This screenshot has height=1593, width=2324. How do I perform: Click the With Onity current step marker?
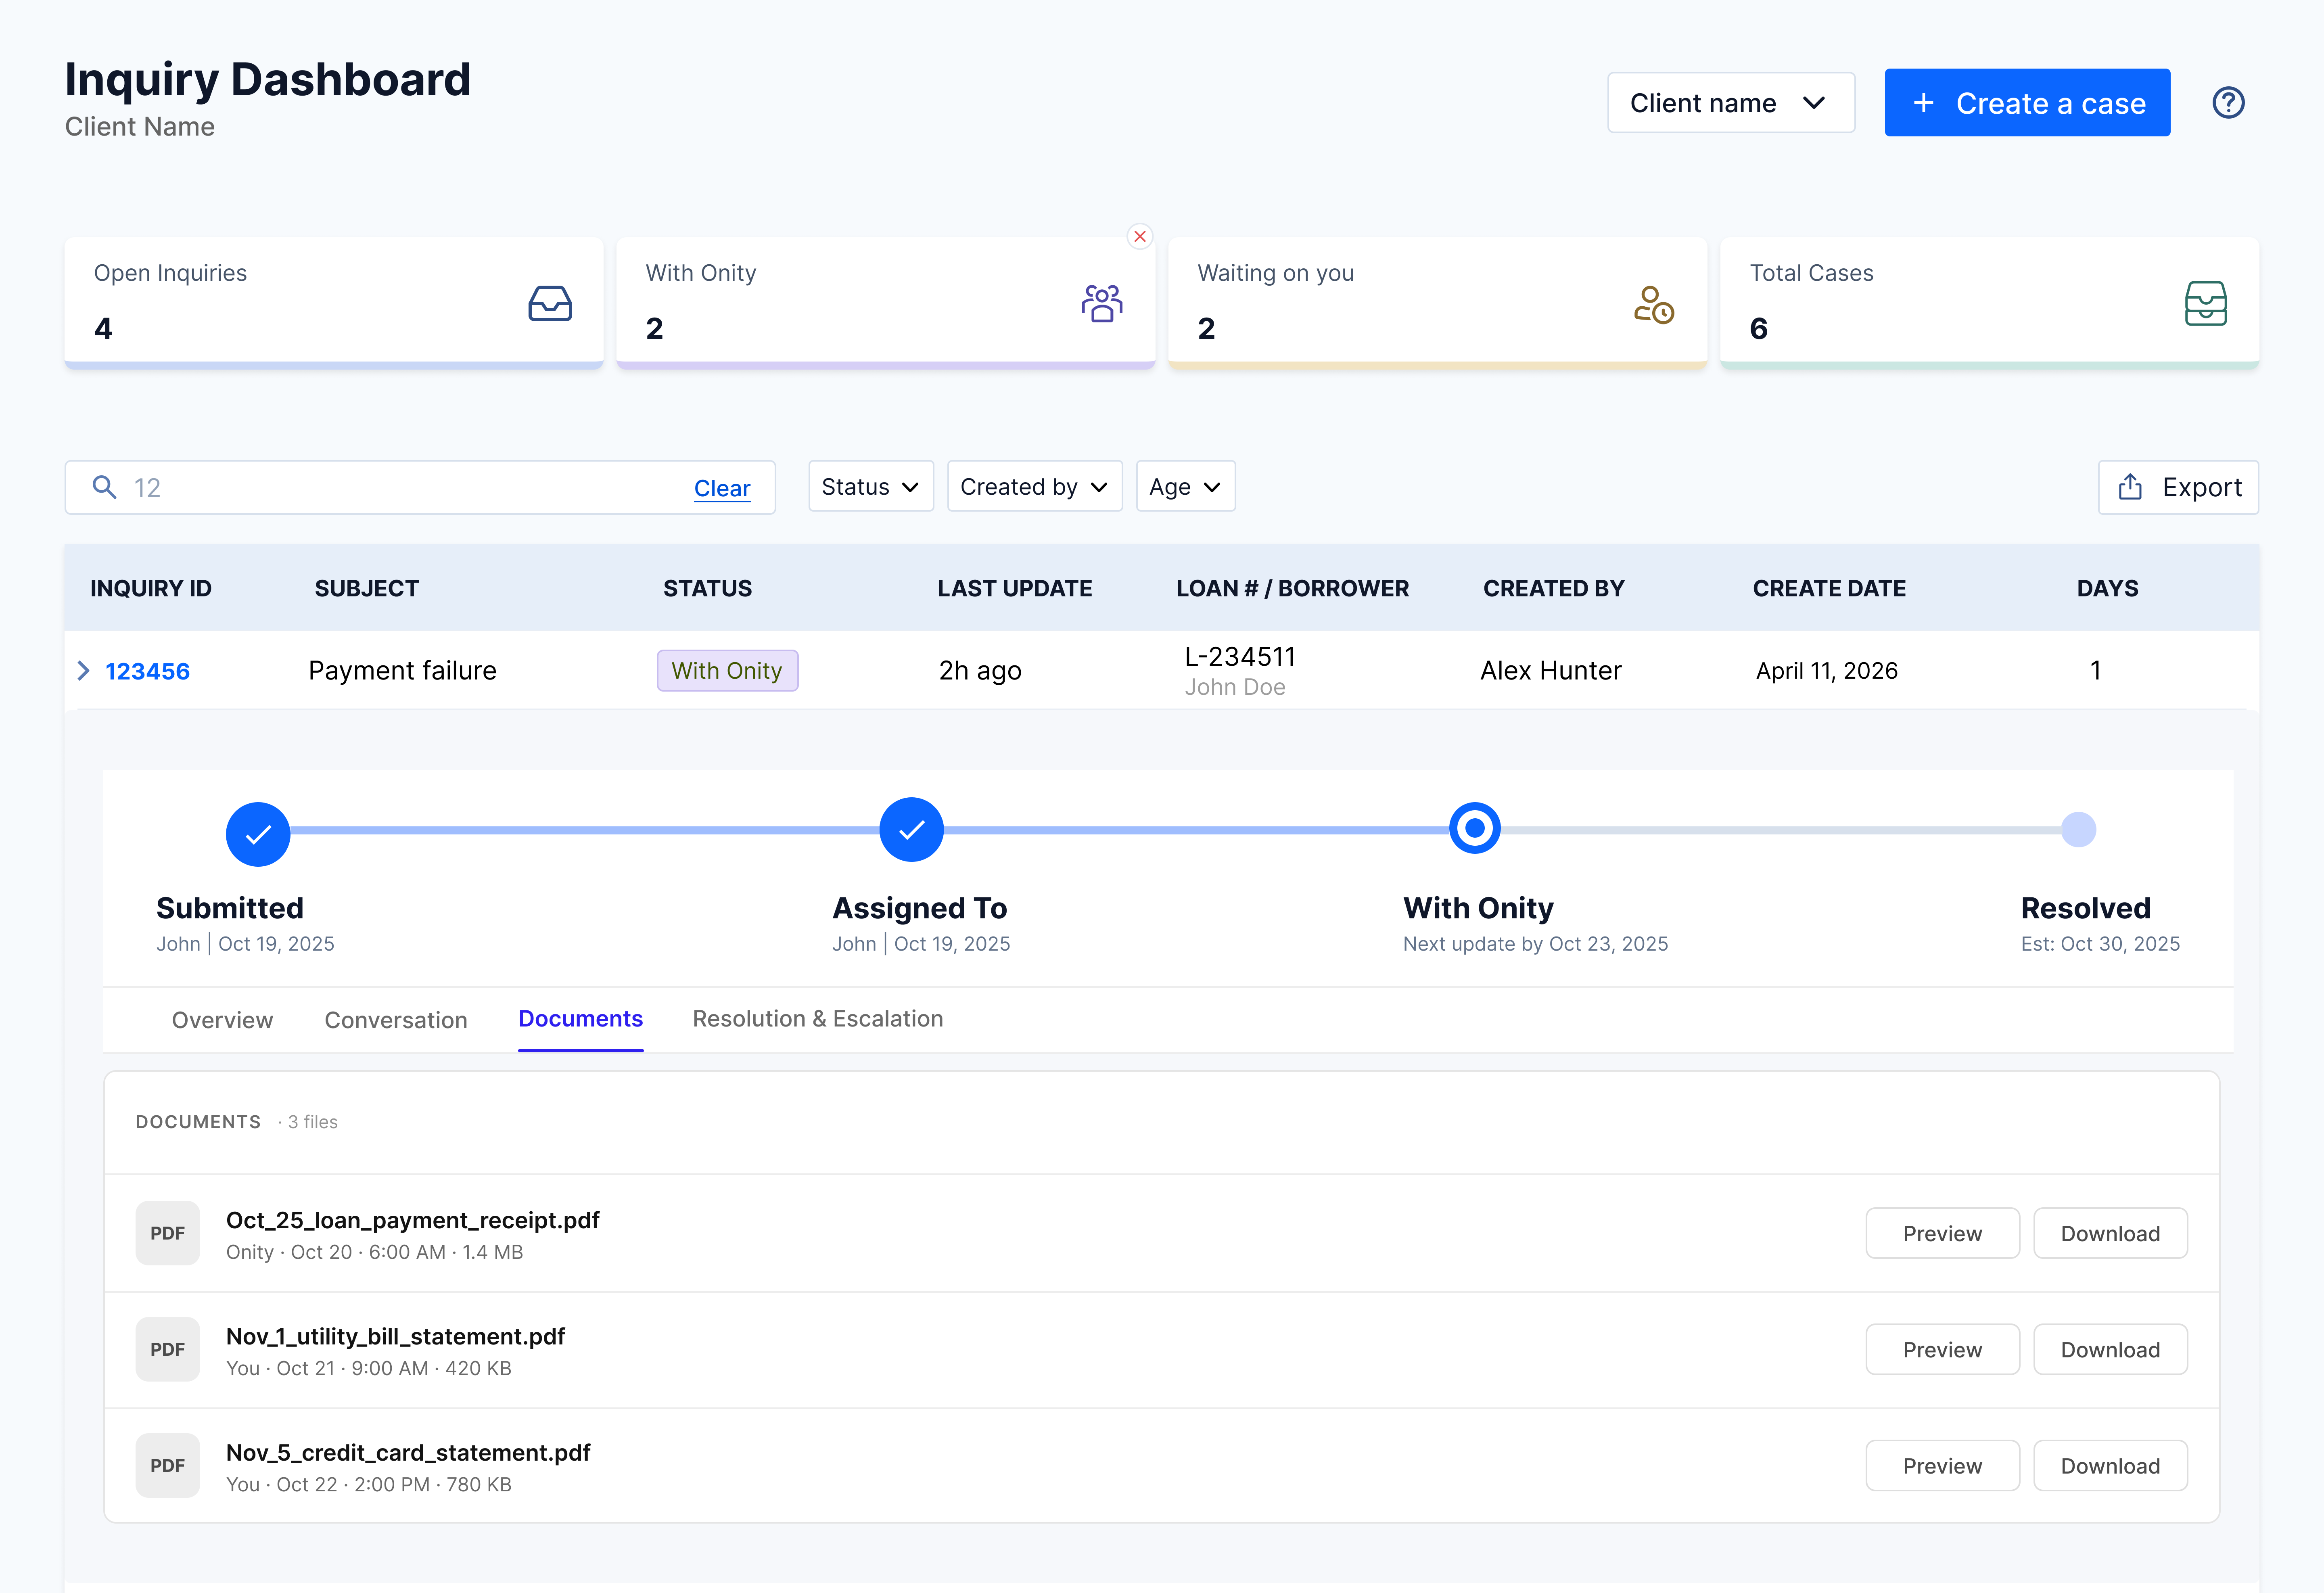coord(1475,828)
